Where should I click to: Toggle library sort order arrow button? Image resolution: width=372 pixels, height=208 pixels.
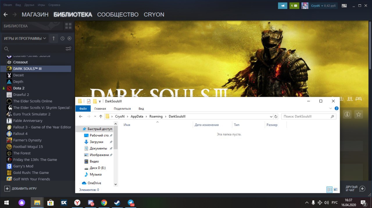pos(53,38)
